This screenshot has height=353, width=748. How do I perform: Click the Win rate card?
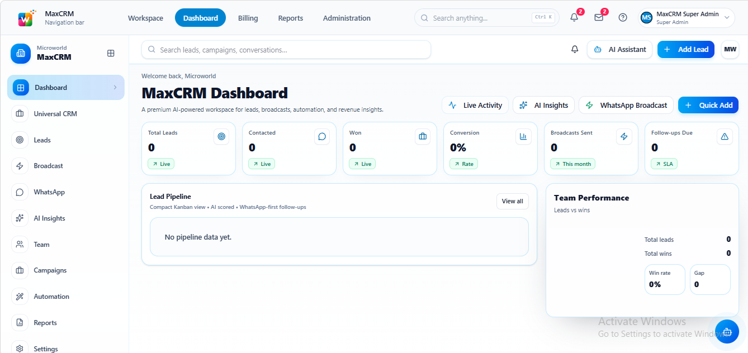(665, 279)
